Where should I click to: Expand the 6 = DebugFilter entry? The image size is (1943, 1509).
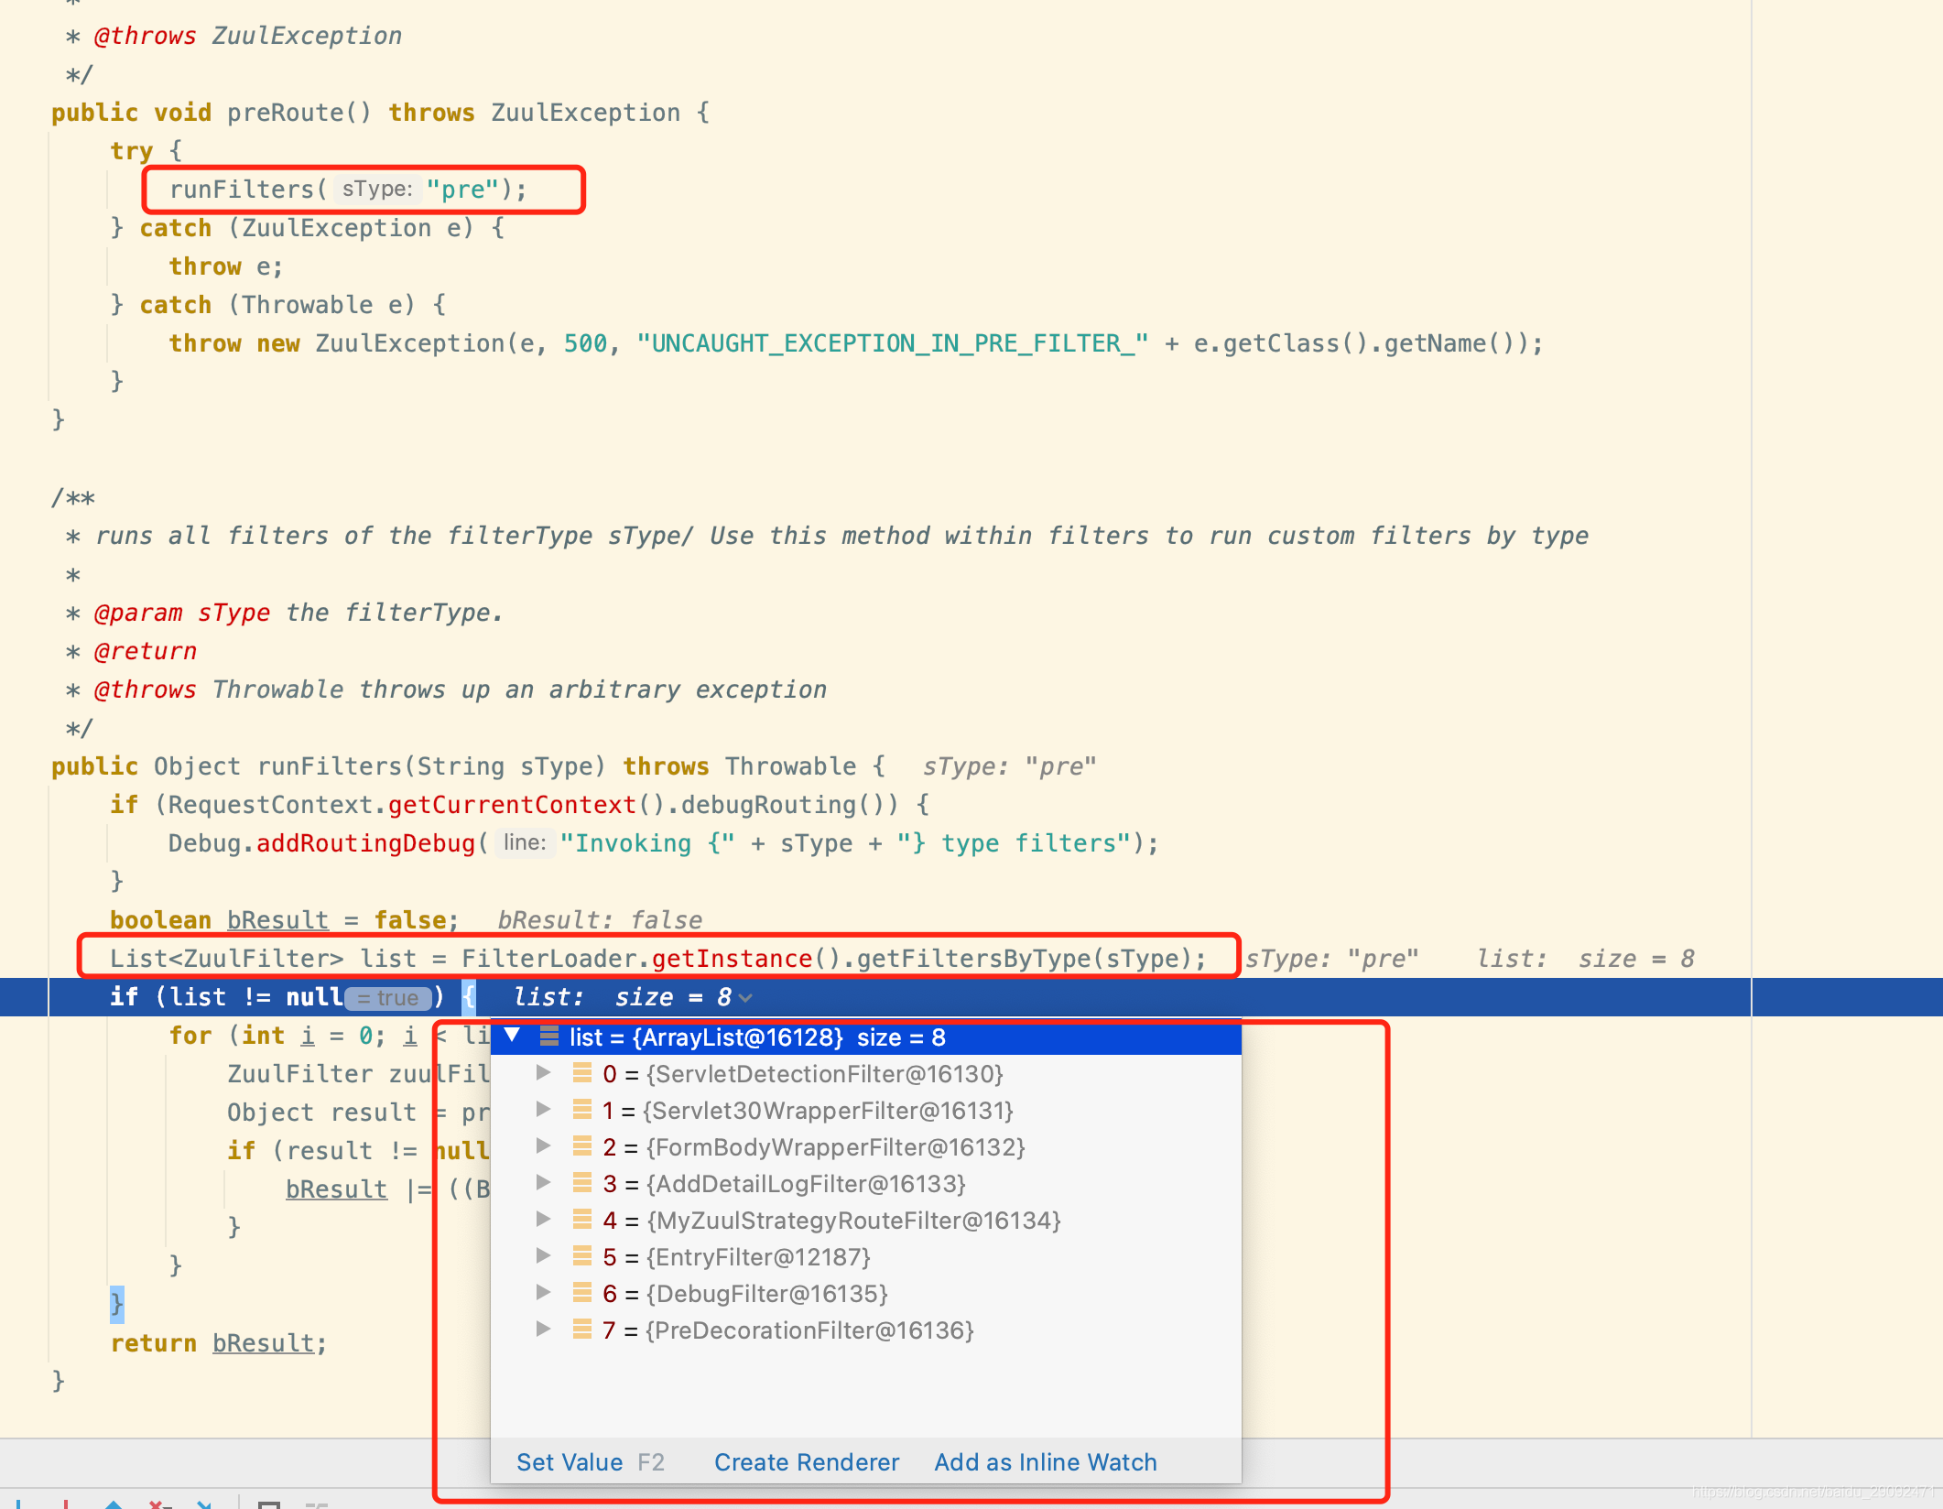pyautogui.click(x=543, y=1292)
